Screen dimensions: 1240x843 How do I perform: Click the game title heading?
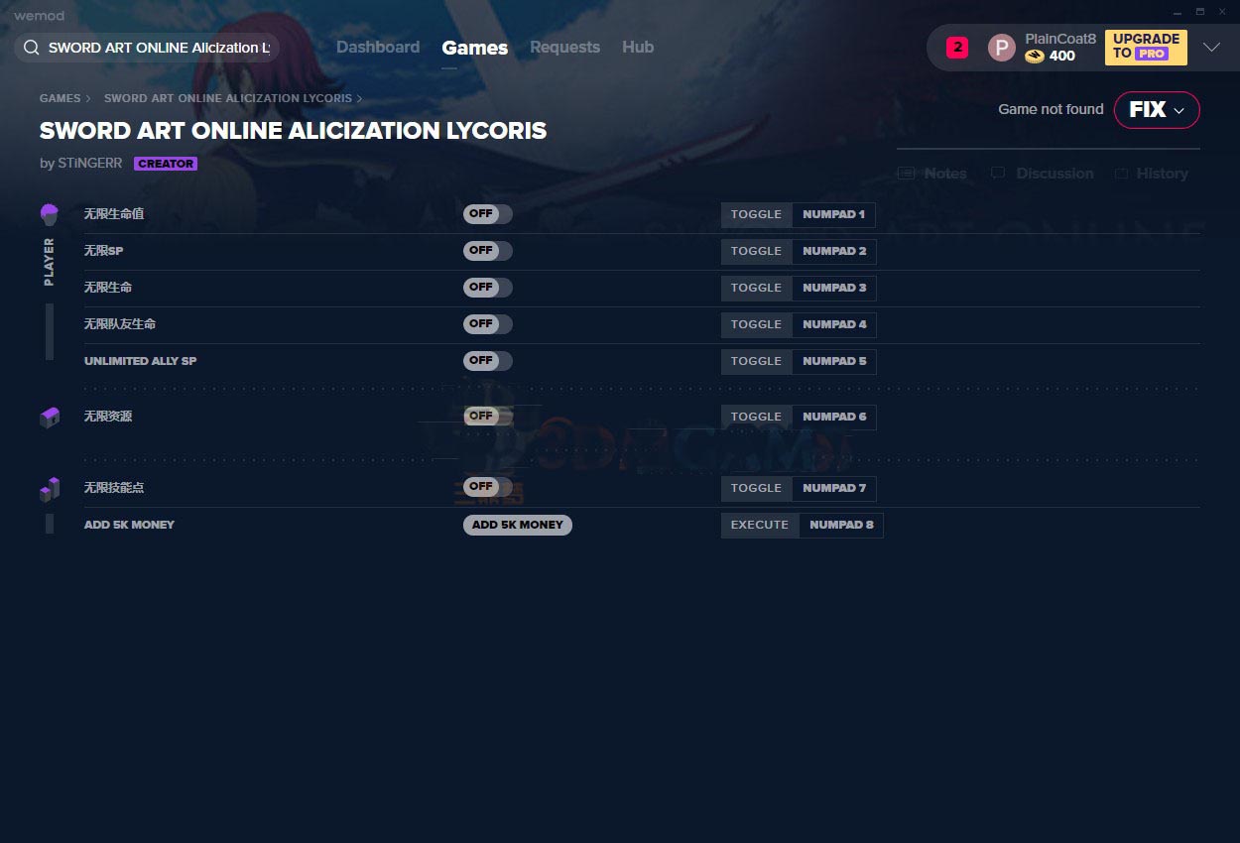pos(294,131)
